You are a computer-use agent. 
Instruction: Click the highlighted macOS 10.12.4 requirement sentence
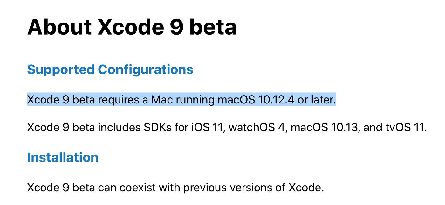pyautogui.click(x=181, y=100)
